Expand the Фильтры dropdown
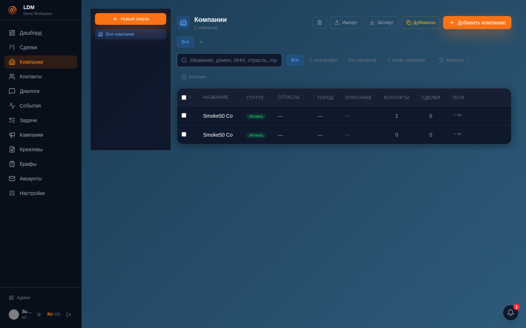The image size is (526, 328). tap(454, 60)
